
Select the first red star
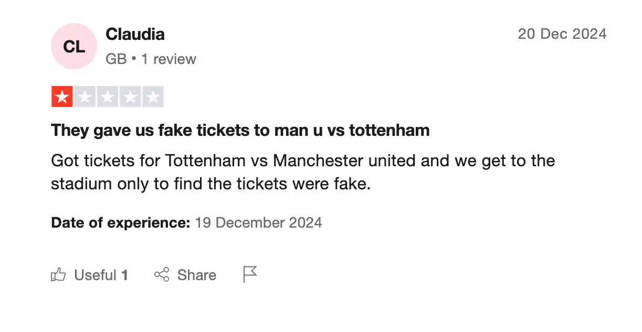point(62,97)
